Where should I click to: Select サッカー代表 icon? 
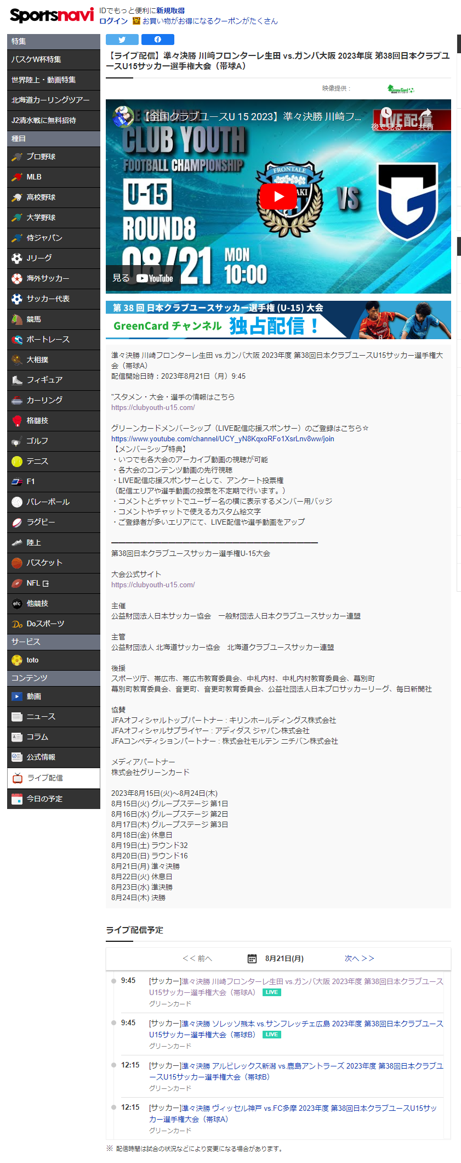click(x=17, y=299)
